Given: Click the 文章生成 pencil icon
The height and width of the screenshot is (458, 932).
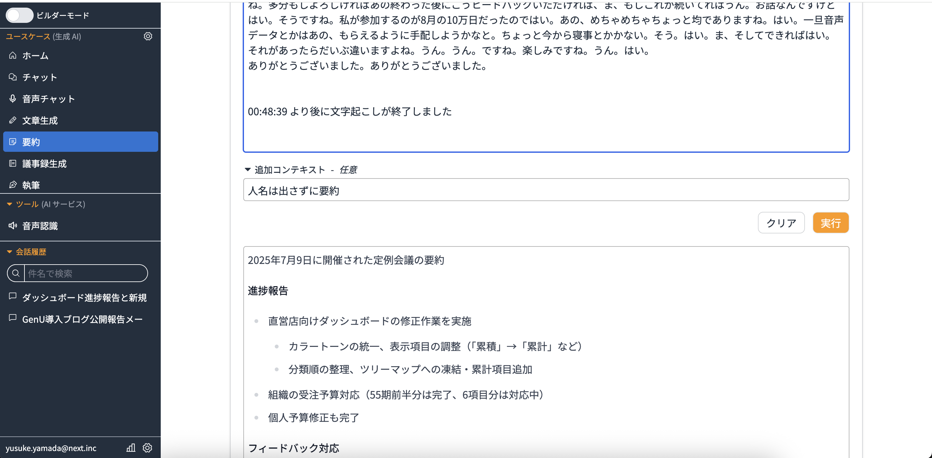Looking at the screenshot, I should [x=13, y=120].
